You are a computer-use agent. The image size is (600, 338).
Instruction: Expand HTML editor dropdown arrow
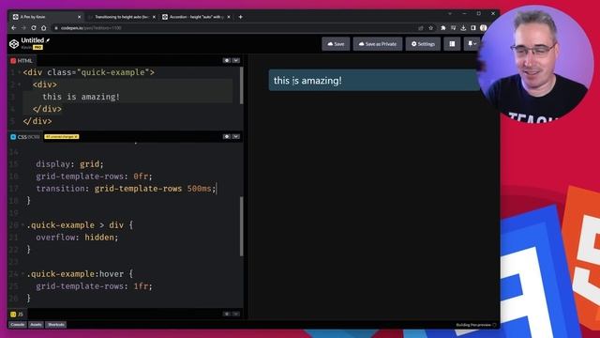236,60
